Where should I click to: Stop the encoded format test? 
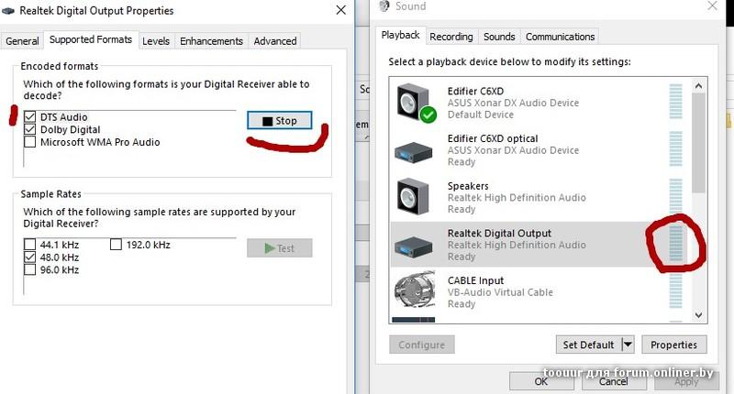280,121
